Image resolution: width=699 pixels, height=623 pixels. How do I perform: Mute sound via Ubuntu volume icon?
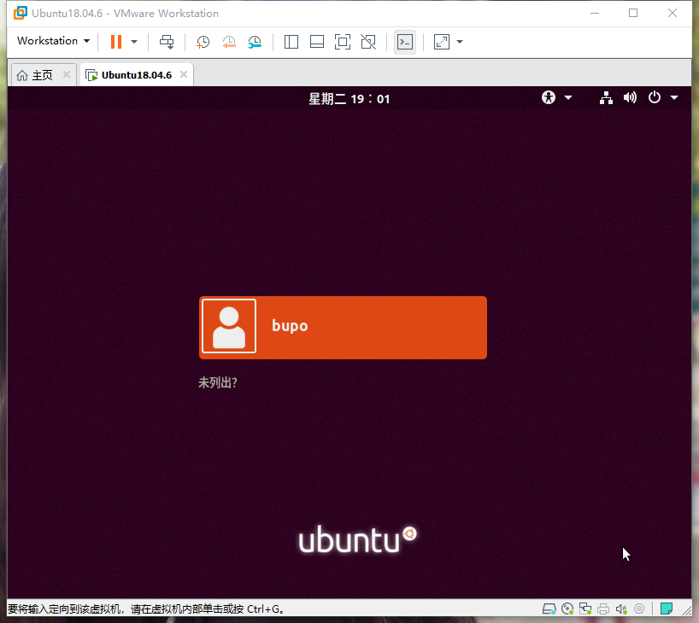[x=630, y=97]
